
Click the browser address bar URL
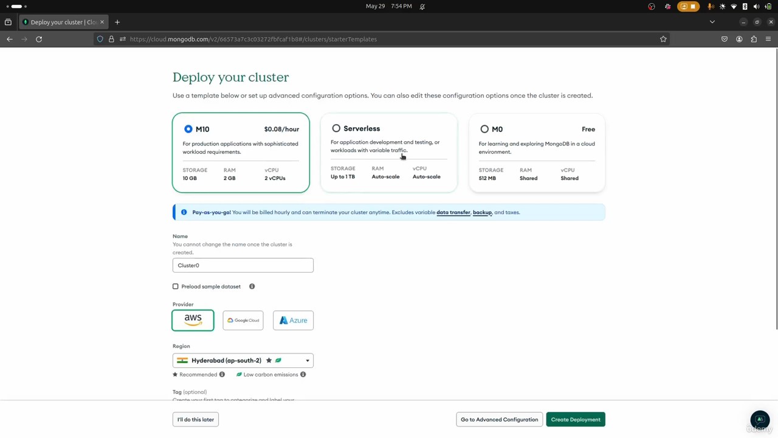pyautogui.click(x=253, y=39)
